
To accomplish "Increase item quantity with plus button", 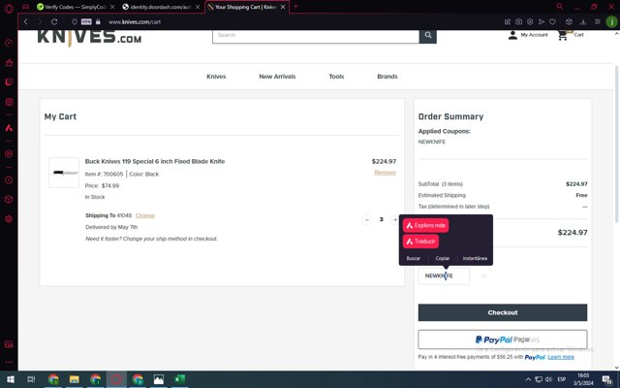I will [x=394, y=219].
